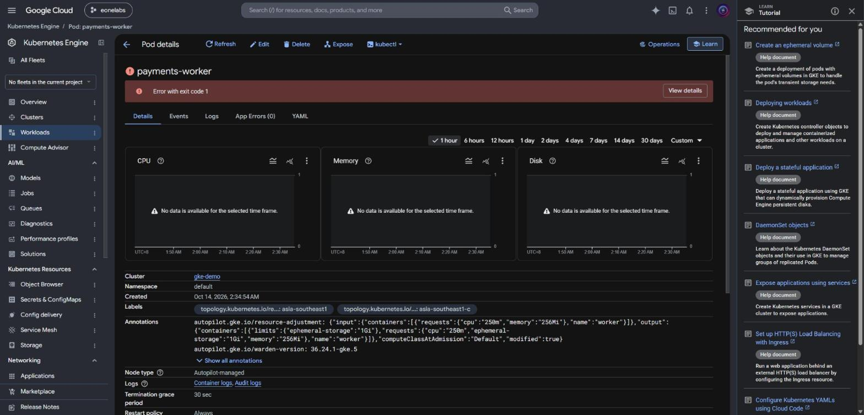864x415 pixels.
Task: Open the main navigation hamburger menu
Action: click(12, 10)
